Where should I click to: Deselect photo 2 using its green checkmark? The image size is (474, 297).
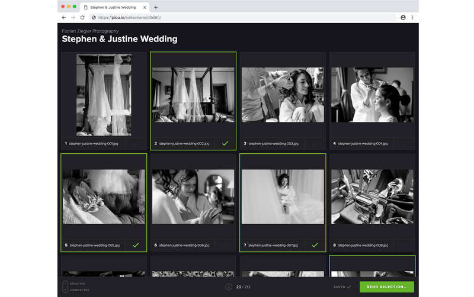(x=225, y=144)
